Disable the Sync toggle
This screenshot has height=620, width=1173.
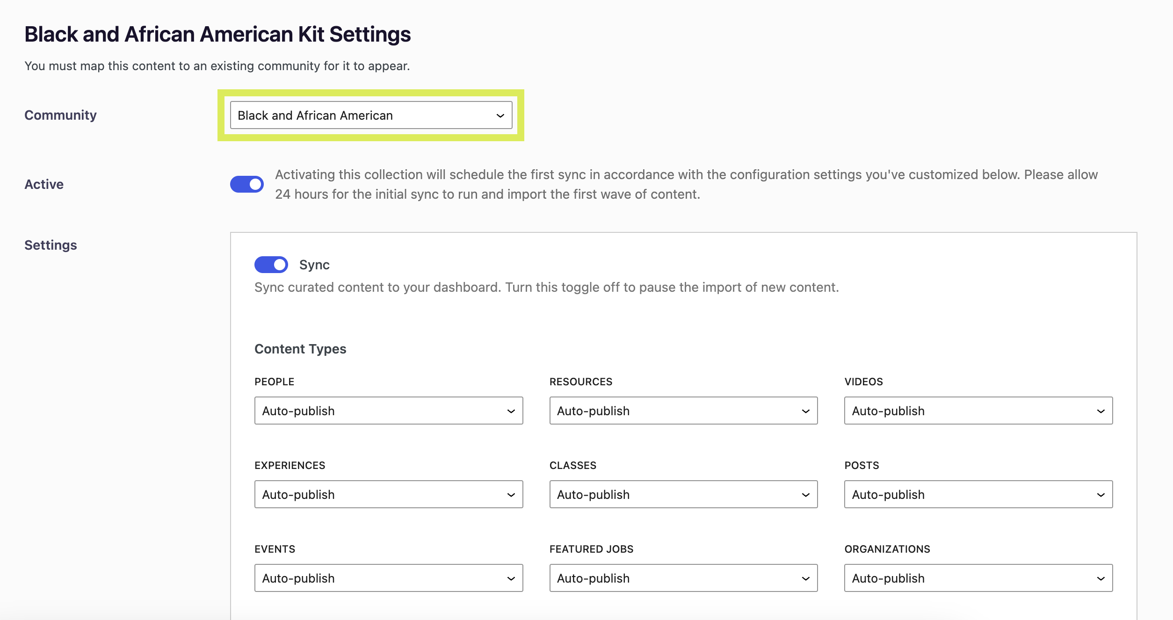pos(271,265)
